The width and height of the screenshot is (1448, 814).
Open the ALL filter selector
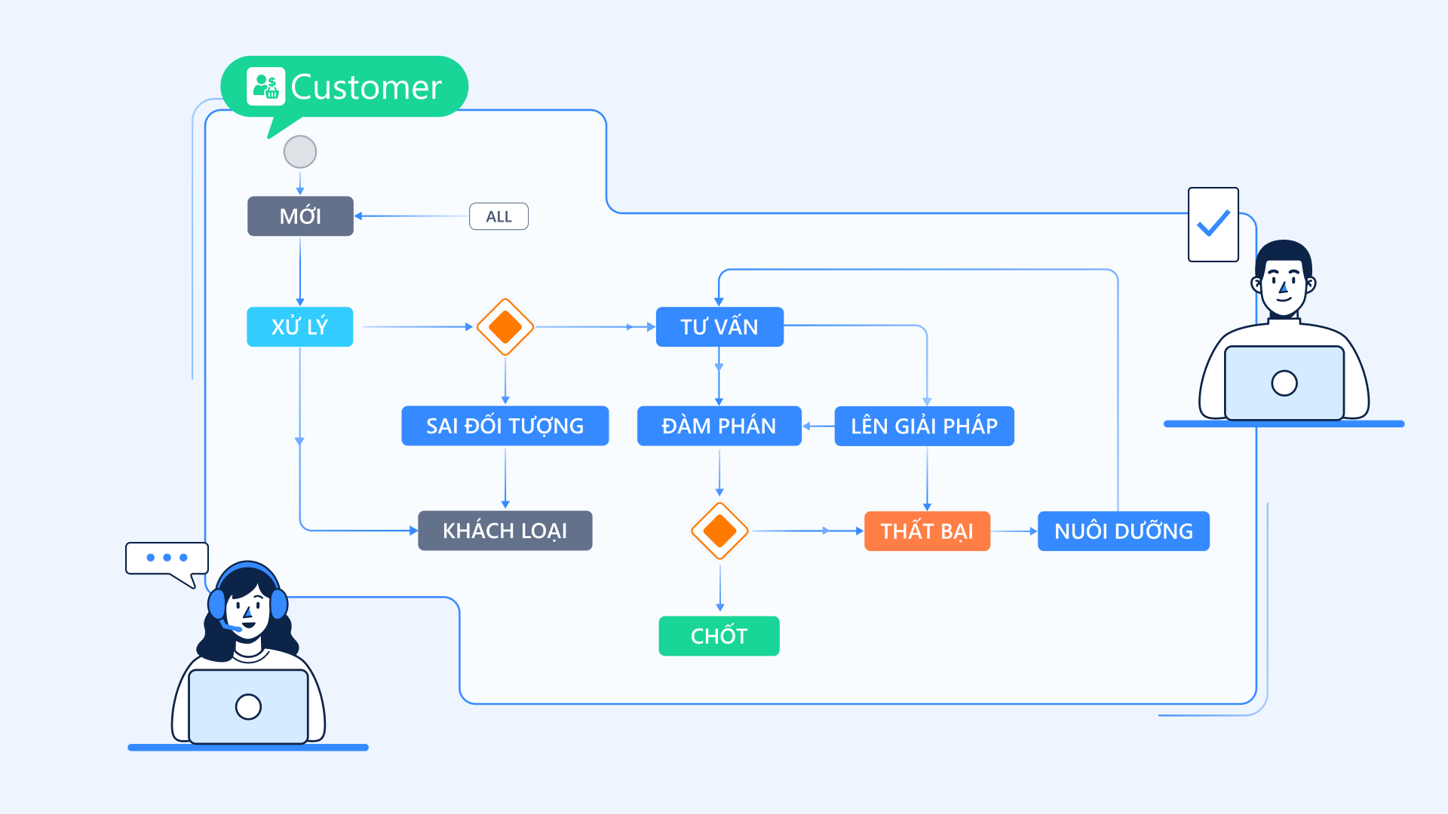point(499,216)
